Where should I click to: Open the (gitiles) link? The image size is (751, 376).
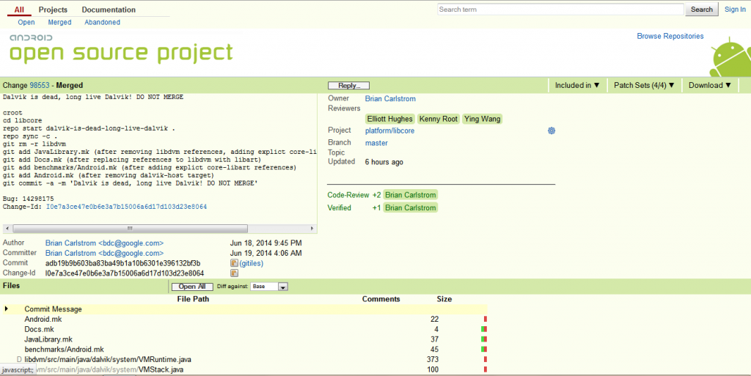(252, 263)
